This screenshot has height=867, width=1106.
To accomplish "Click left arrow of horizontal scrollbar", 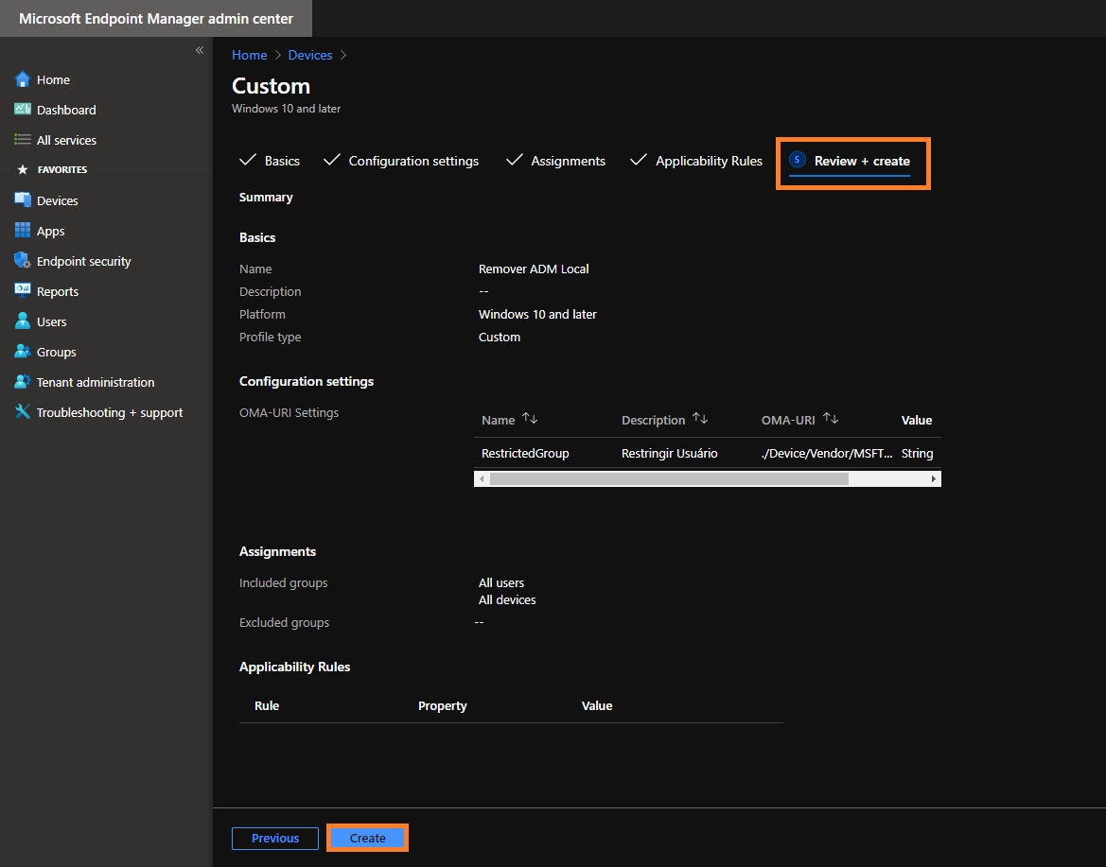I will (x=482, y=478).
